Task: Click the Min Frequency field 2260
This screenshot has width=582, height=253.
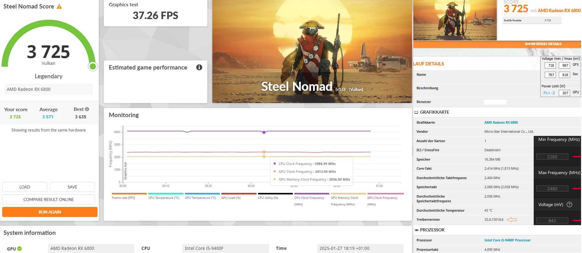Action: [x=552, y=157]
